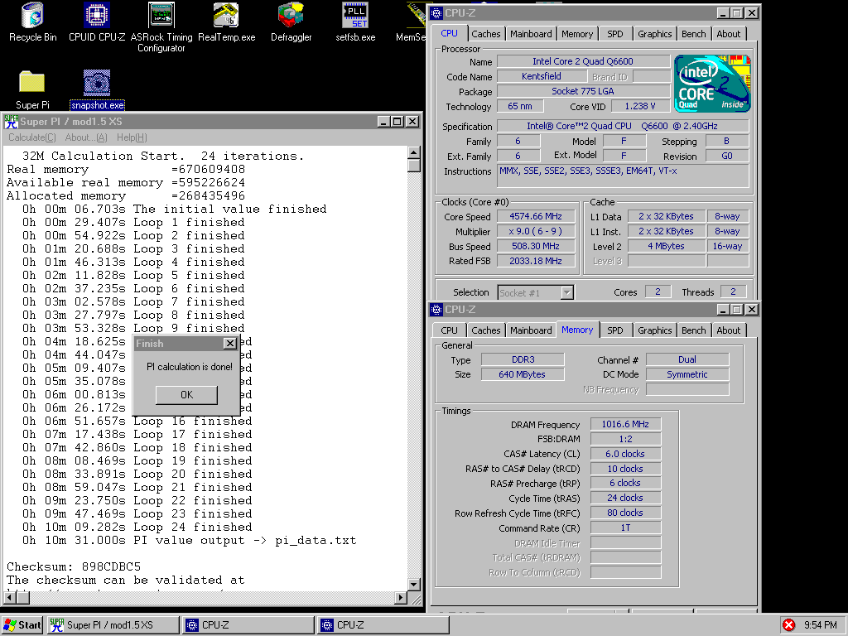The width and height of the screenshot is (848, 636).
Task: Click memory Type value DDR3
Action: (x=523, y=359)
